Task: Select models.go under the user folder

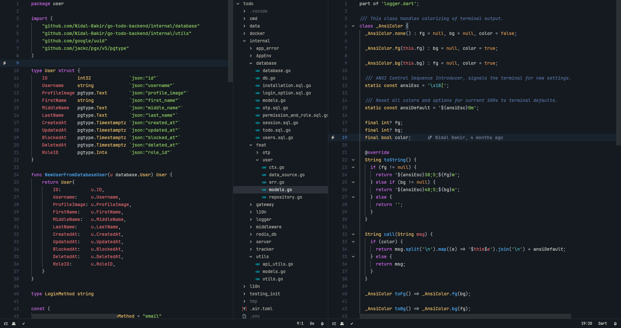Action: coord(280,190)
